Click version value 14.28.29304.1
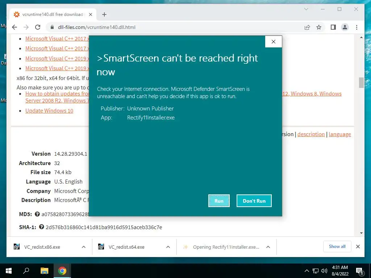 click(71, 154)
